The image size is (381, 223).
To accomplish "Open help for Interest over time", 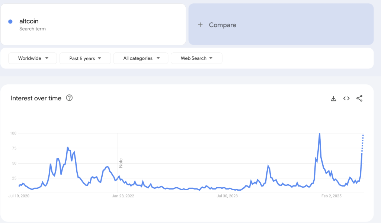I will point(69,98).
